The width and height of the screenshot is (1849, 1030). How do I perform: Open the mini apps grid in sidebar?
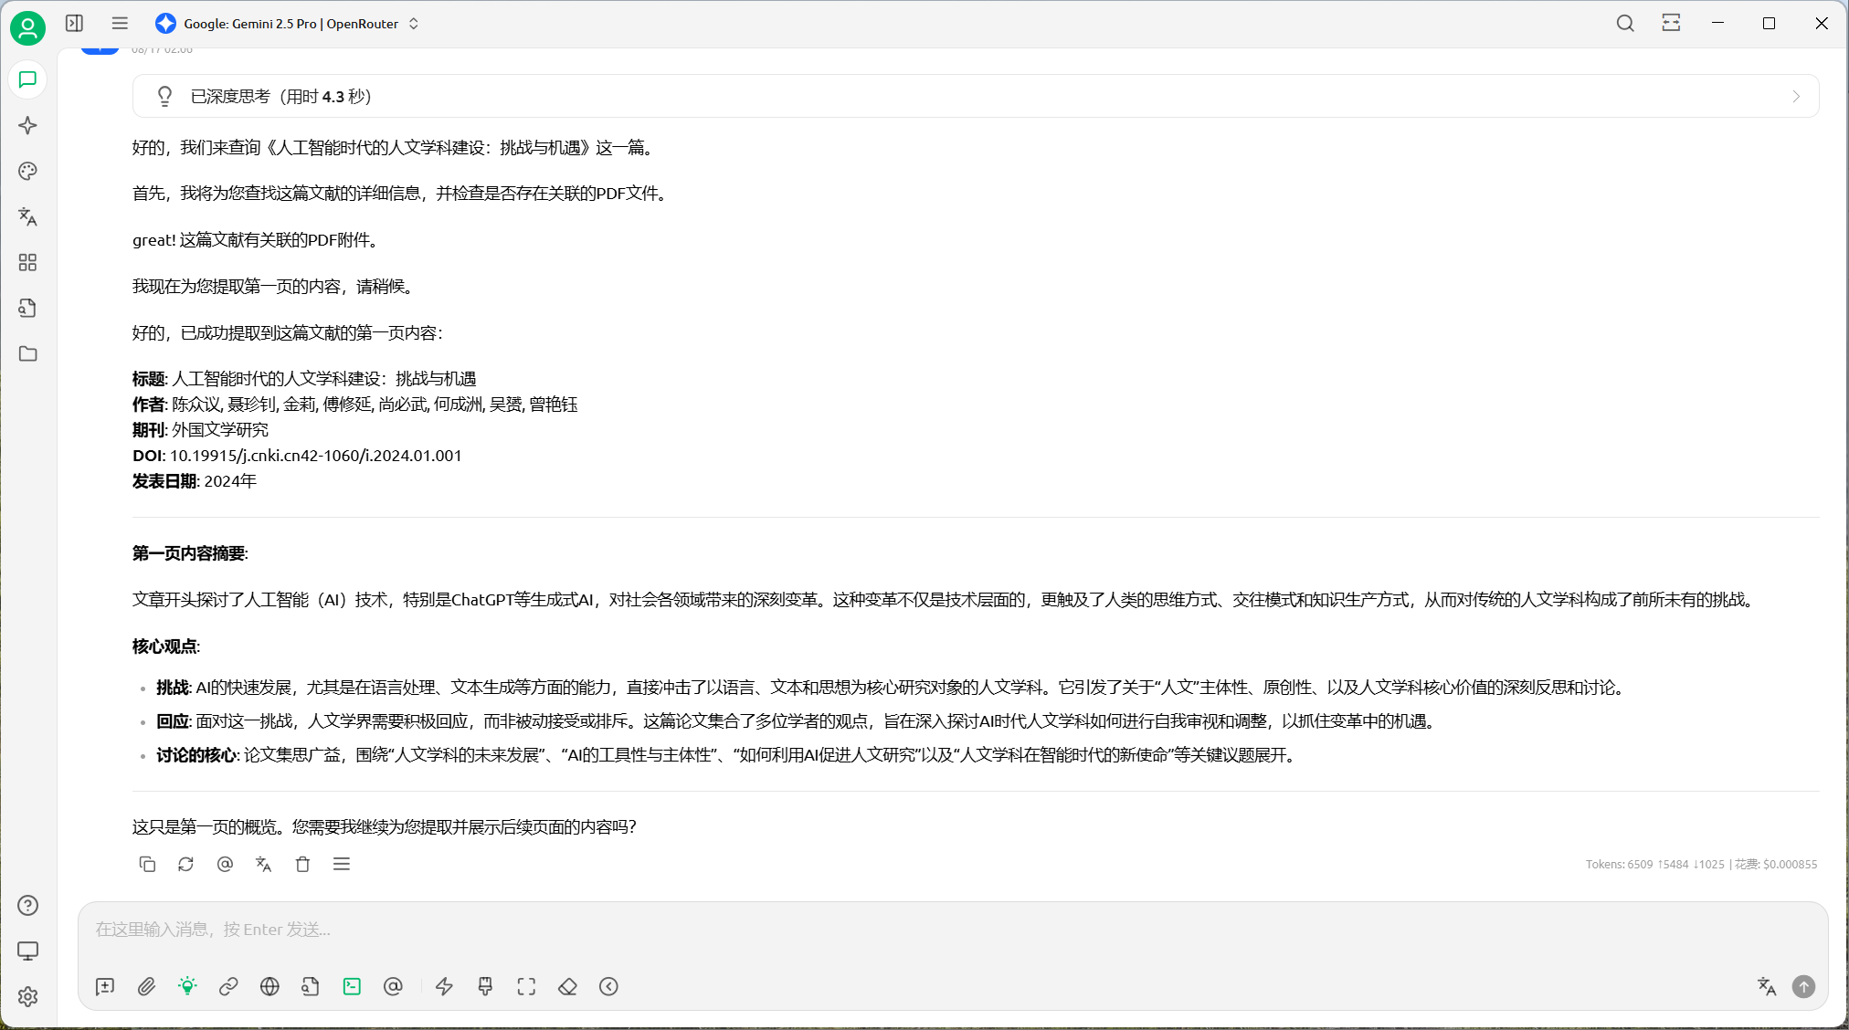(27, 262)
